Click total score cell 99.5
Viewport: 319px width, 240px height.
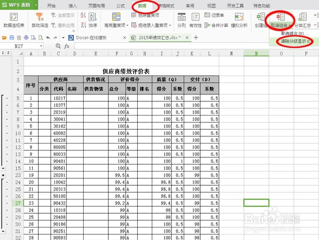pos(117,175)
